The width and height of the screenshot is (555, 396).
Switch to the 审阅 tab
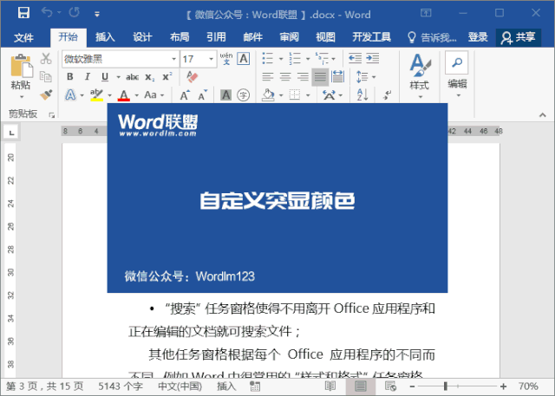(x=289, y=36)
